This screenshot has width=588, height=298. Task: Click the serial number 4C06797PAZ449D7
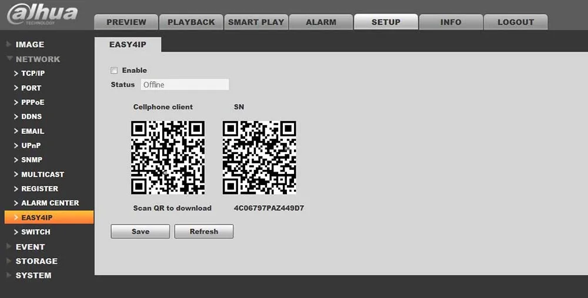(269, 208)
